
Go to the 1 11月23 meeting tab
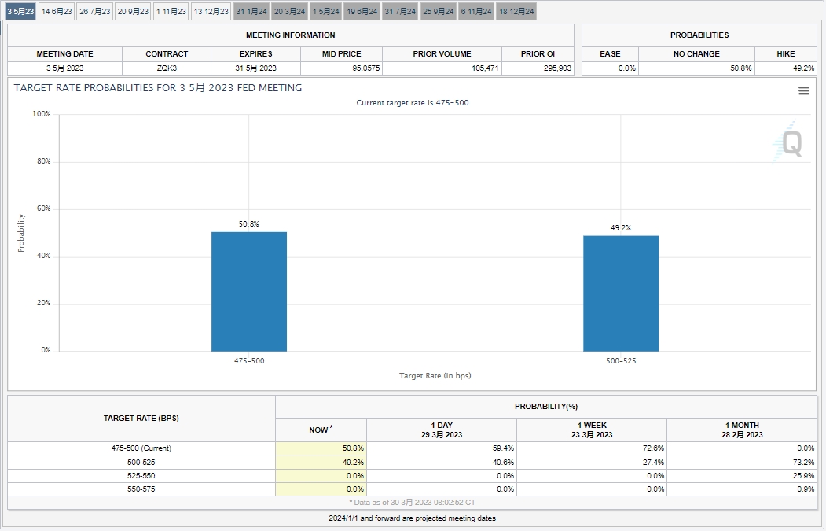click(171, 11)
